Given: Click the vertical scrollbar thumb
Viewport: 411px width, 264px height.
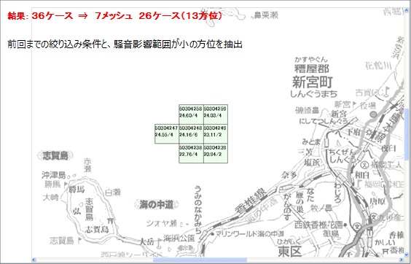Looking at the screenshot, I should pyautogui.click(x=407, y=133).
